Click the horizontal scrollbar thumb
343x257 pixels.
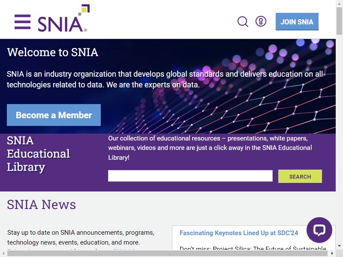click(167, 254)
